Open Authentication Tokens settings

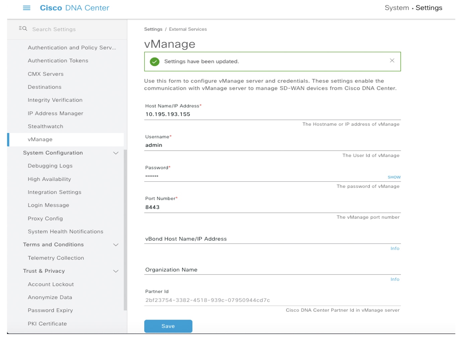58,60
